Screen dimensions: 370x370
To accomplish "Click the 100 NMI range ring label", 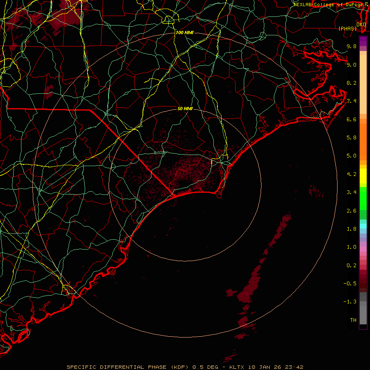I will (x=185, y=32).
